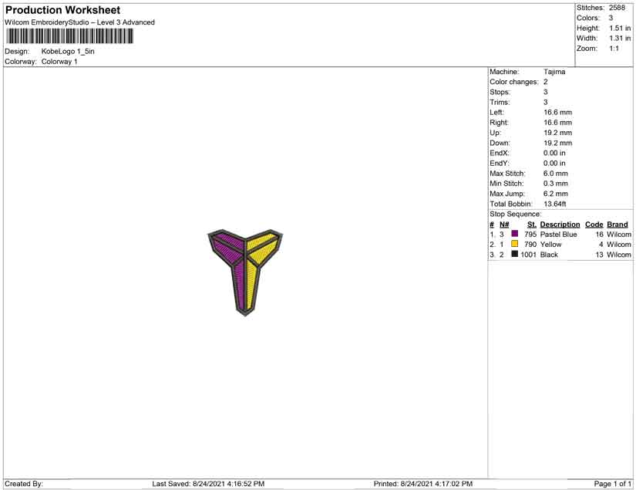Click the Code column header

(x=594, y=225)
